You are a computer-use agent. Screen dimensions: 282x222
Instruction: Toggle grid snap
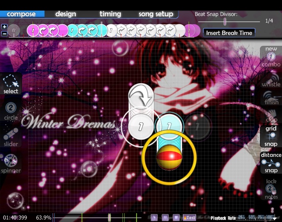pyautogui.click(x=271, y=136)
